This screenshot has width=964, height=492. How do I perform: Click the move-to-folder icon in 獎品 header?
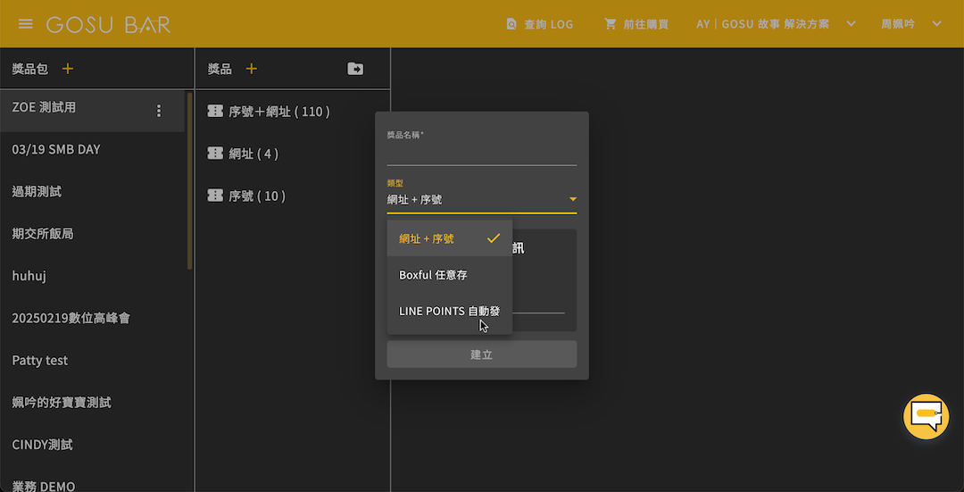(x=355, y=68)
